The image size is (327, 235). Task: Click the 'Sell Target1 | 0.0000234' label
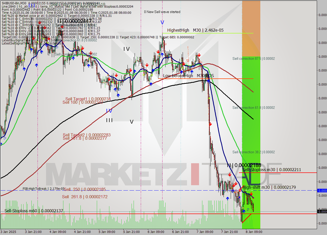[88, 99]
